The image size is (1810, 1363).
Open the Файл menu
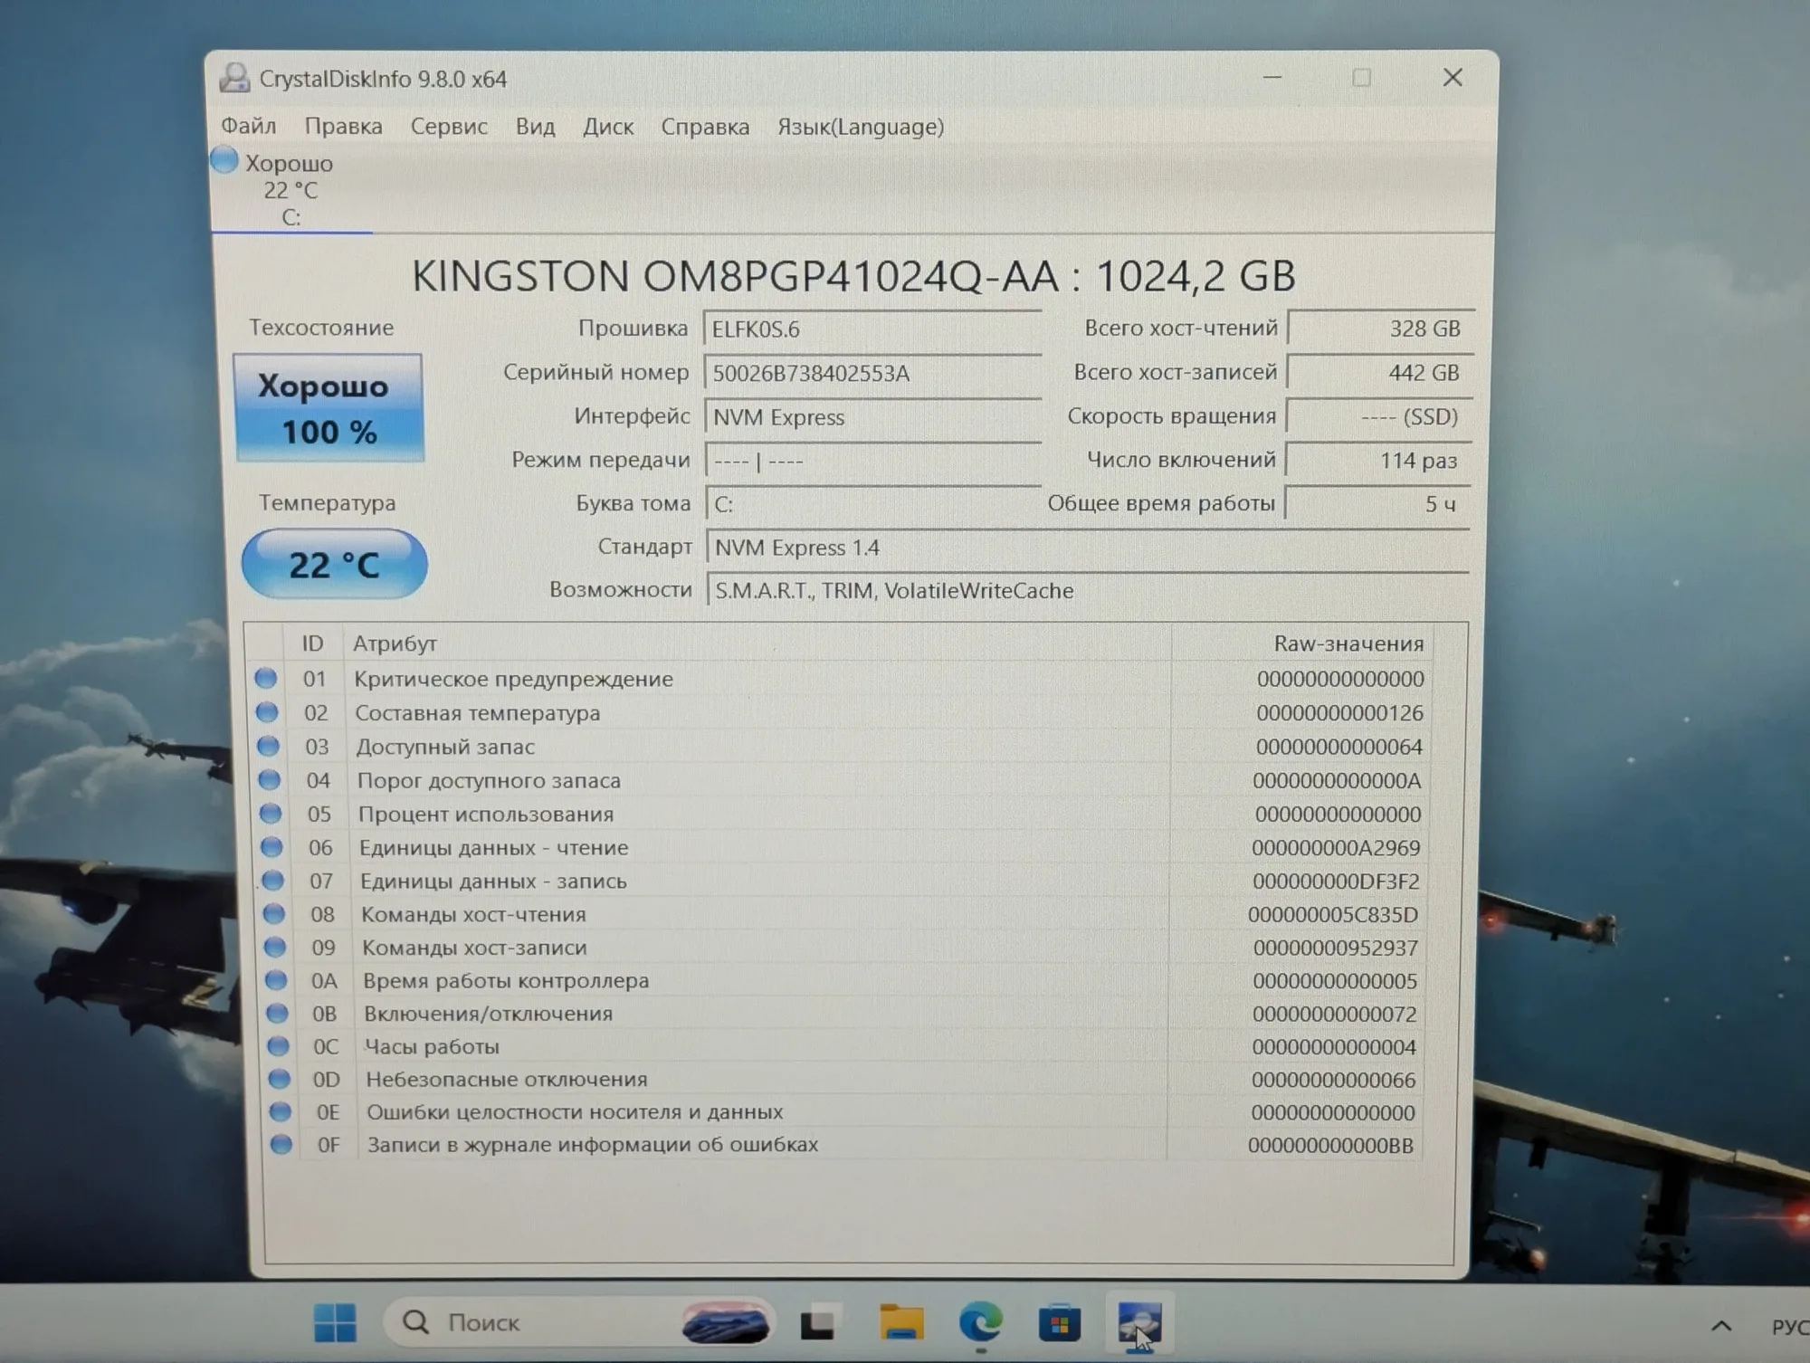(x=249, y=126)
